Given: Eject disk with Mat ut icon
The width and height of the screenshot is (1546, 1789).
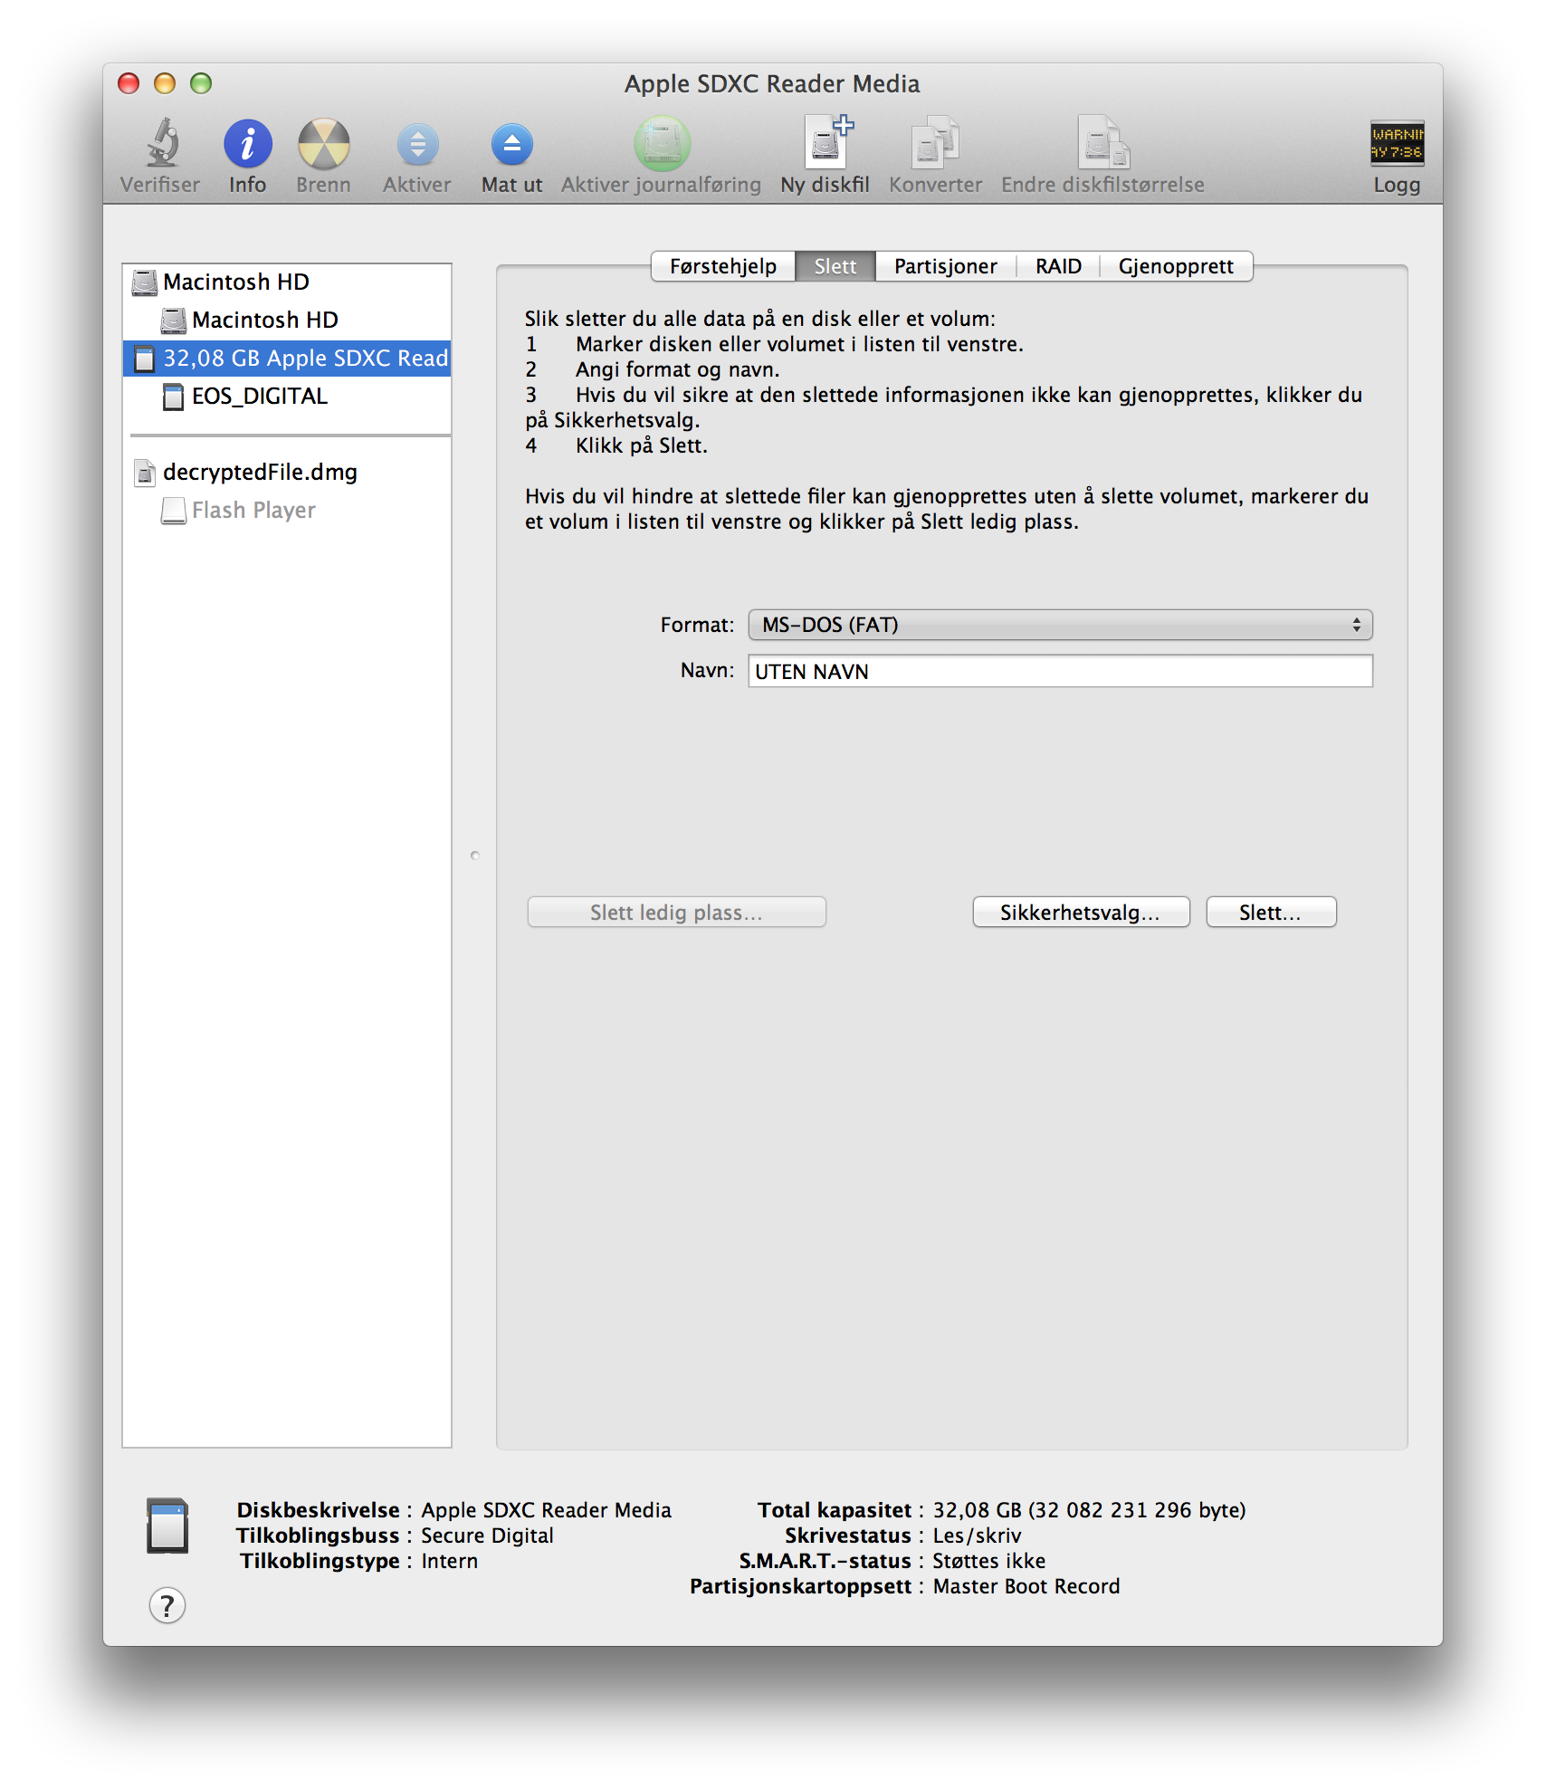Looking at the screenshot, I should coord(511,144).
